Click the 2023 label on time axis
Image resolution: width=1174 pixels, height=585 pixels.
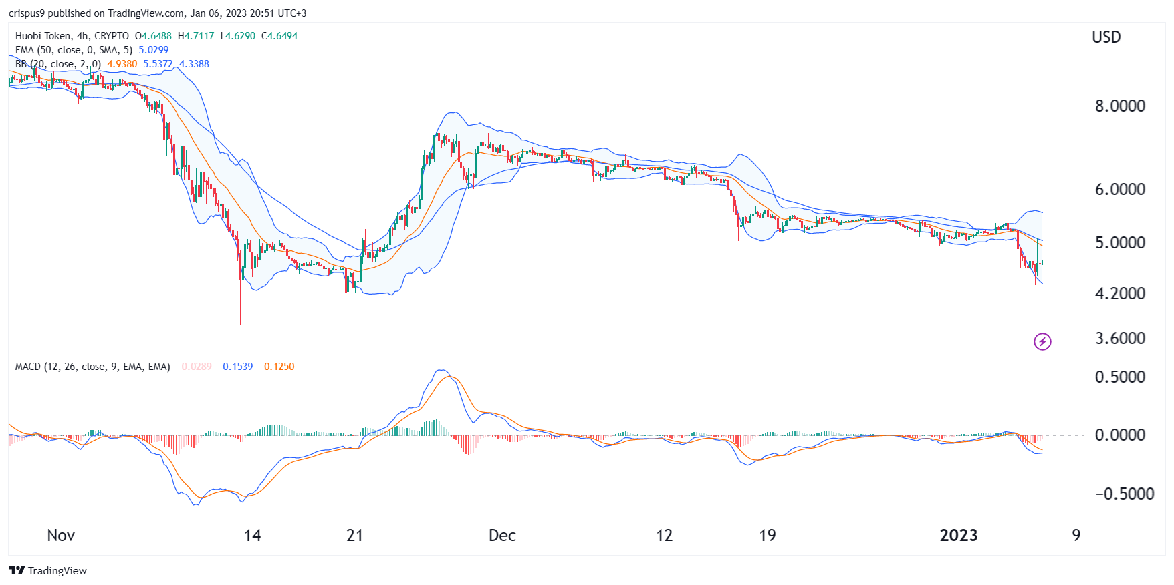[x=959, y=536]
